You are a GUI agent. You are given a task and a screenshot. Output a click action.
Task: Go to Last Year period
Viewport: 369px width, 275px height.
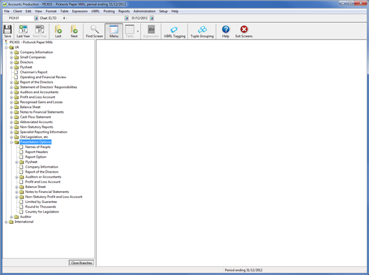tap(23, 31)
